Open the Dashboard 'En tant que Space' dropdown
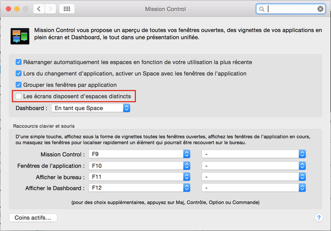The height and width of the screenshot is (231, 331). pos(91,108)
